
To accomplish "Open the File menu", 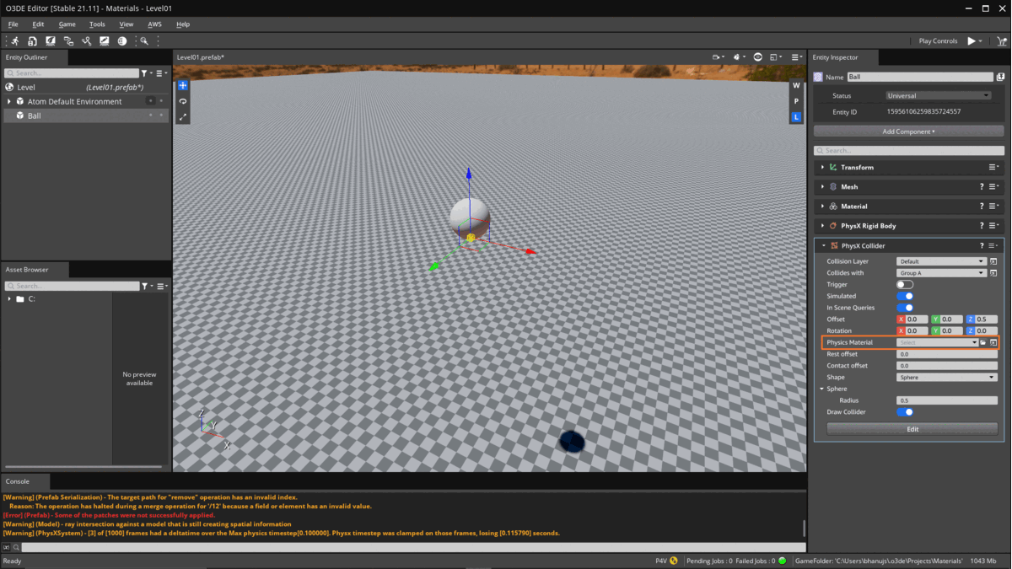I will click(13, 24).
